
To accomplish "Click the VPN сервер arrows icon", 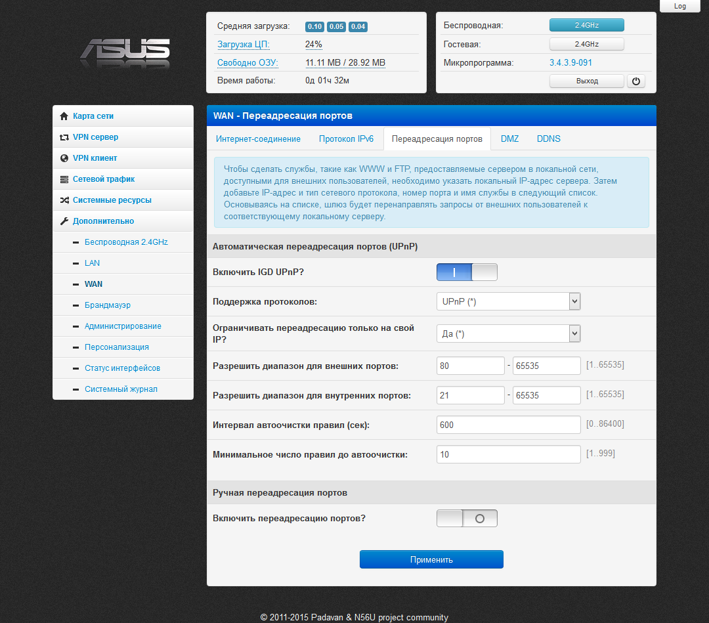I will 64,137.
